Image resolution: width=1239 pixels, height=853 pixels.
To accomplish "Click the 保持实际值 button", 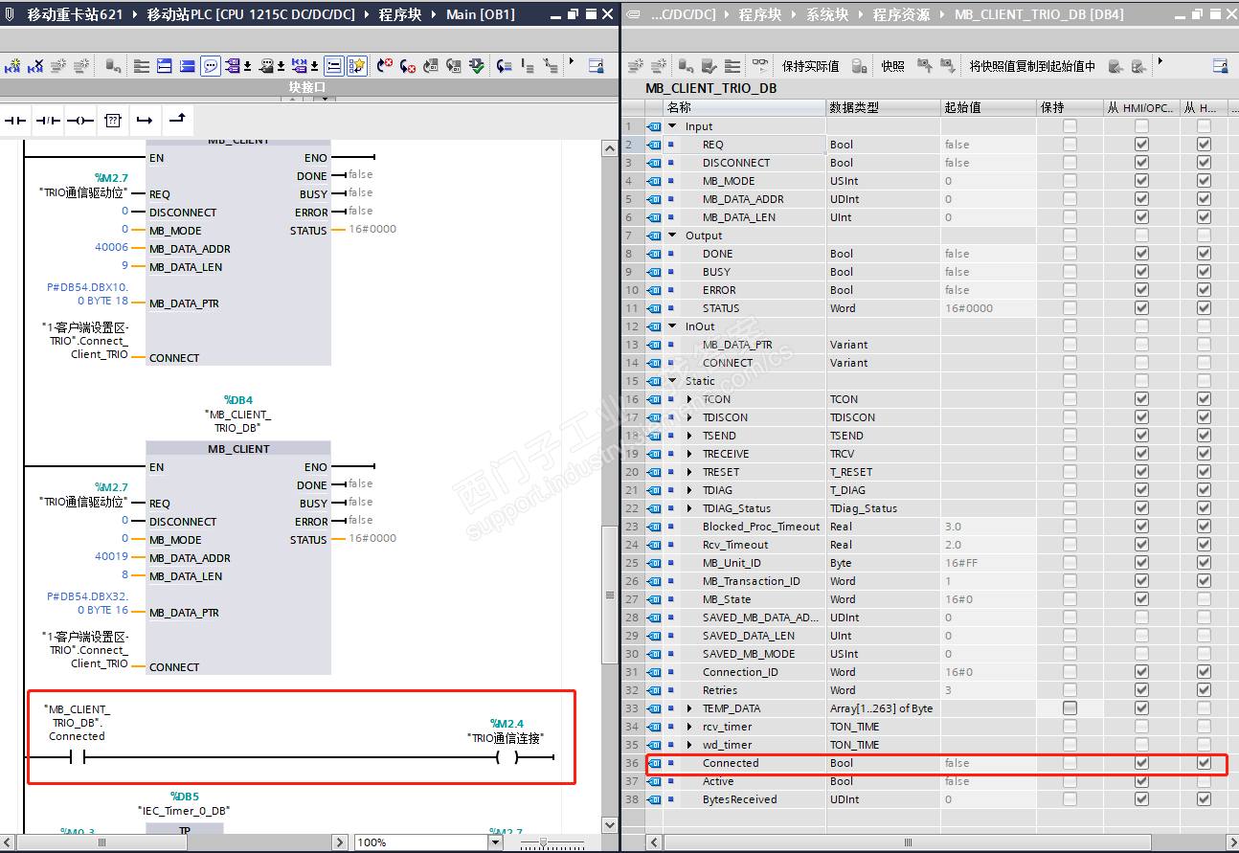I will (x=810, y=66).
